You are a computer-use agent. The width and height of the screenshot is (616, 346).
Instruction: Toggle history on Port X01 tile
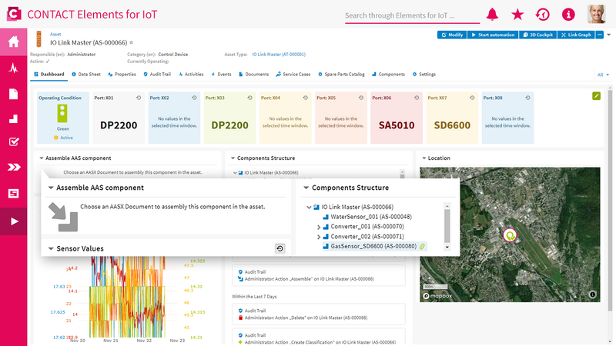click(x=139, y=98)
